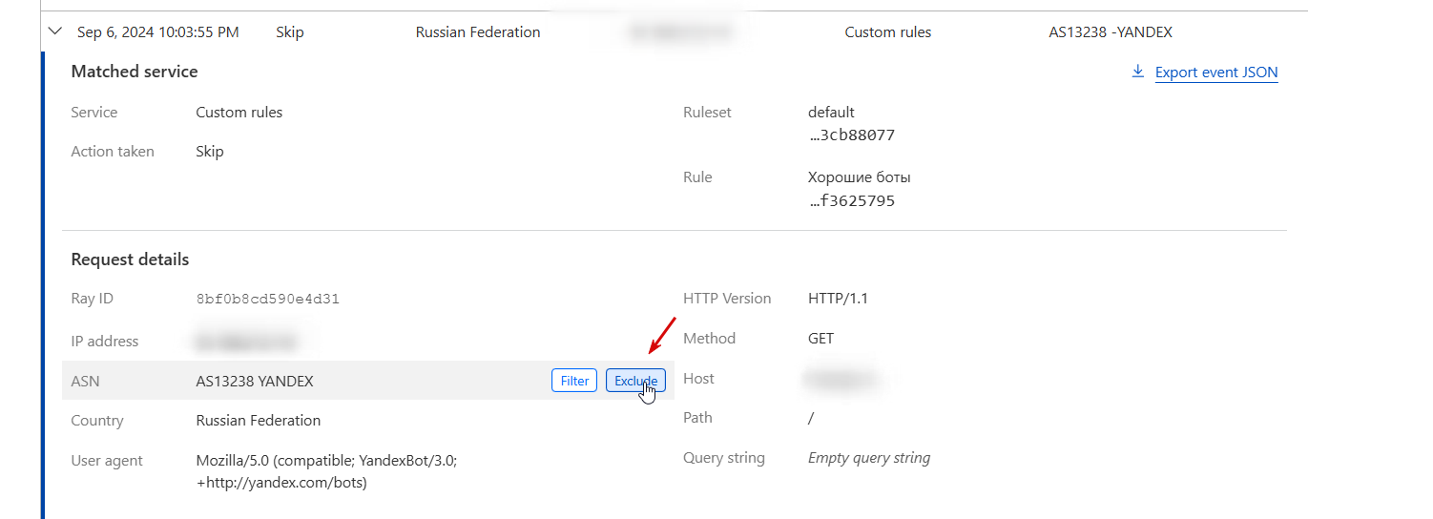Click the blurred Host value
Screen dimensions: 1433x519
point(841,380)
